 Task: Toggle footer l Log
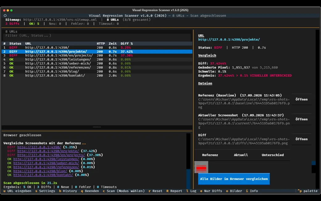point(191,191)
